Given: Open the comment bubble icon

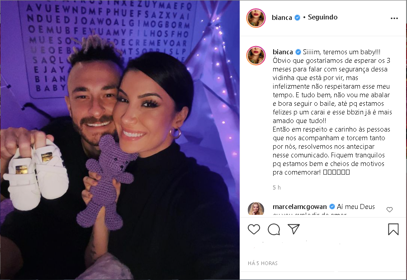Looking at the screenshot, I should pos(274,229).
